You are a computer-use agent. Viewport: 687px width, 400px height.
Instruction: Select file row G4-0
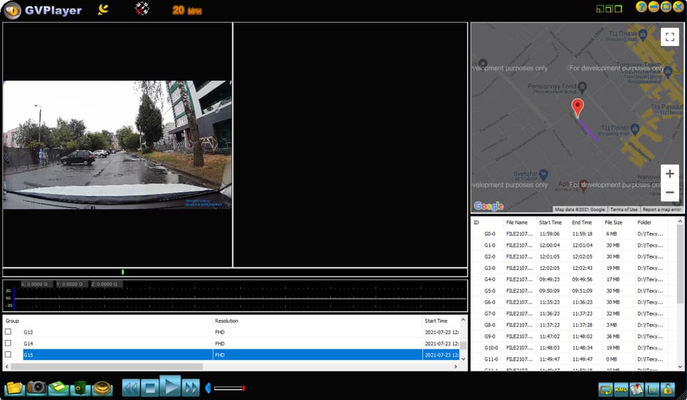pyautogui.click(x=574, y=279)
